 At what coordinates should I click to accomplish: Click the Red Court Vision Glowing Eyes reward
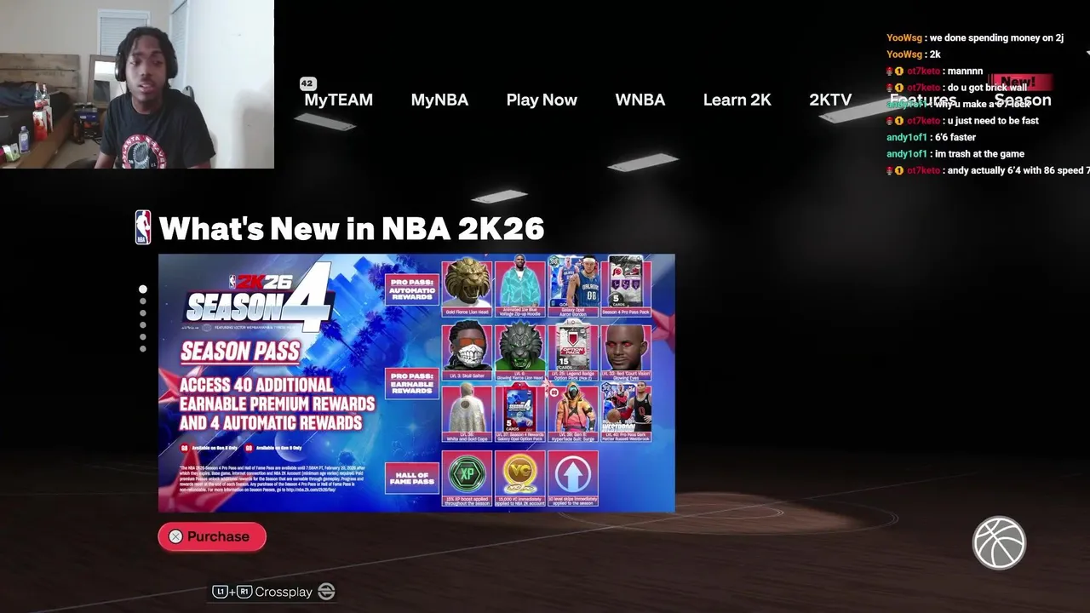click(x=626, y=350)
